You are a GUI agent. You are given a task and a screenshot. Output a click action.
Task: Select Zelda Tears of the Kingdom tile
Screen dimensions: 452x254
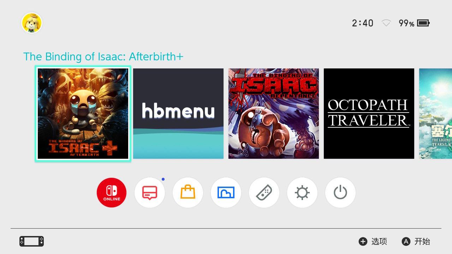click(x=436, y=114)
